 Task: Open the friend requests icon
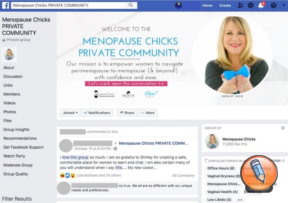240,5
